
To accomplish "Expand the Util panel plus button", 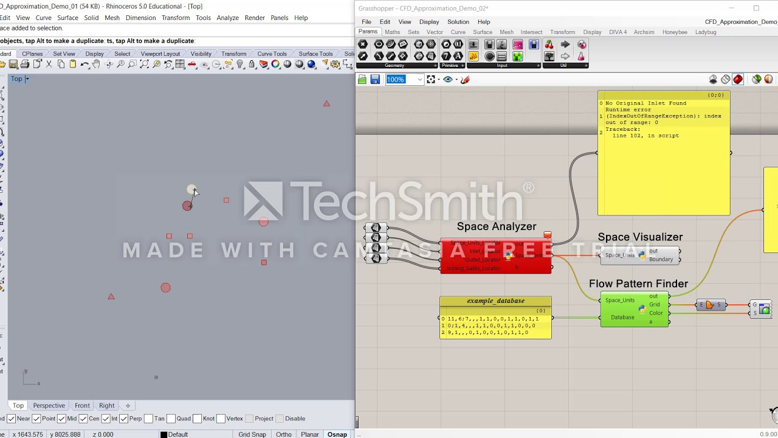I will tap(586, 66).
